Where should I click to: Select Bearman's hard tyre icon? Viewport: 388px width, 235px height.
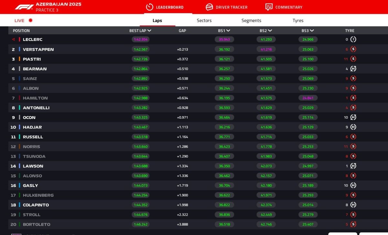353,69
